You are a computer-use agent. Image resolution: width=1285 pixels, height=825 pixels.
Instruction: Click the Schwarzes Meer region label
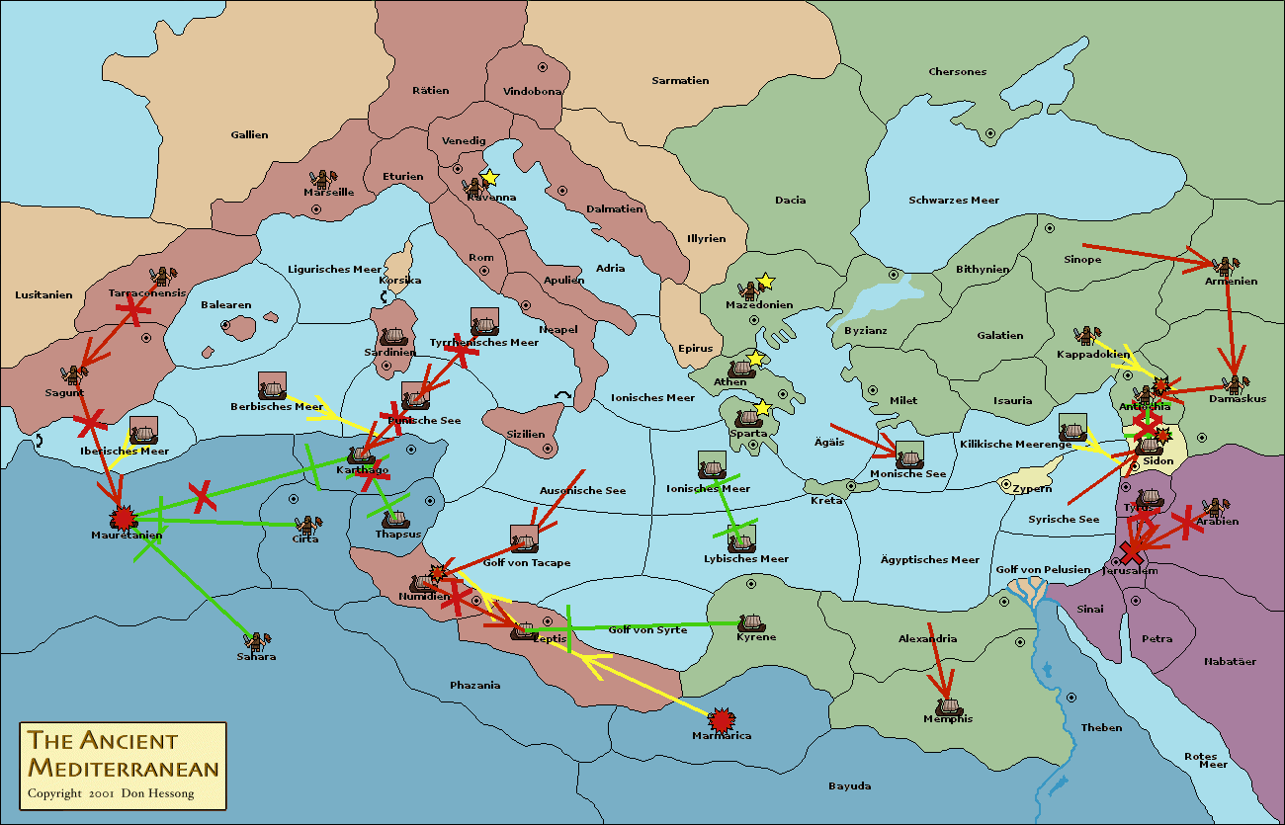tap(954, 200)
